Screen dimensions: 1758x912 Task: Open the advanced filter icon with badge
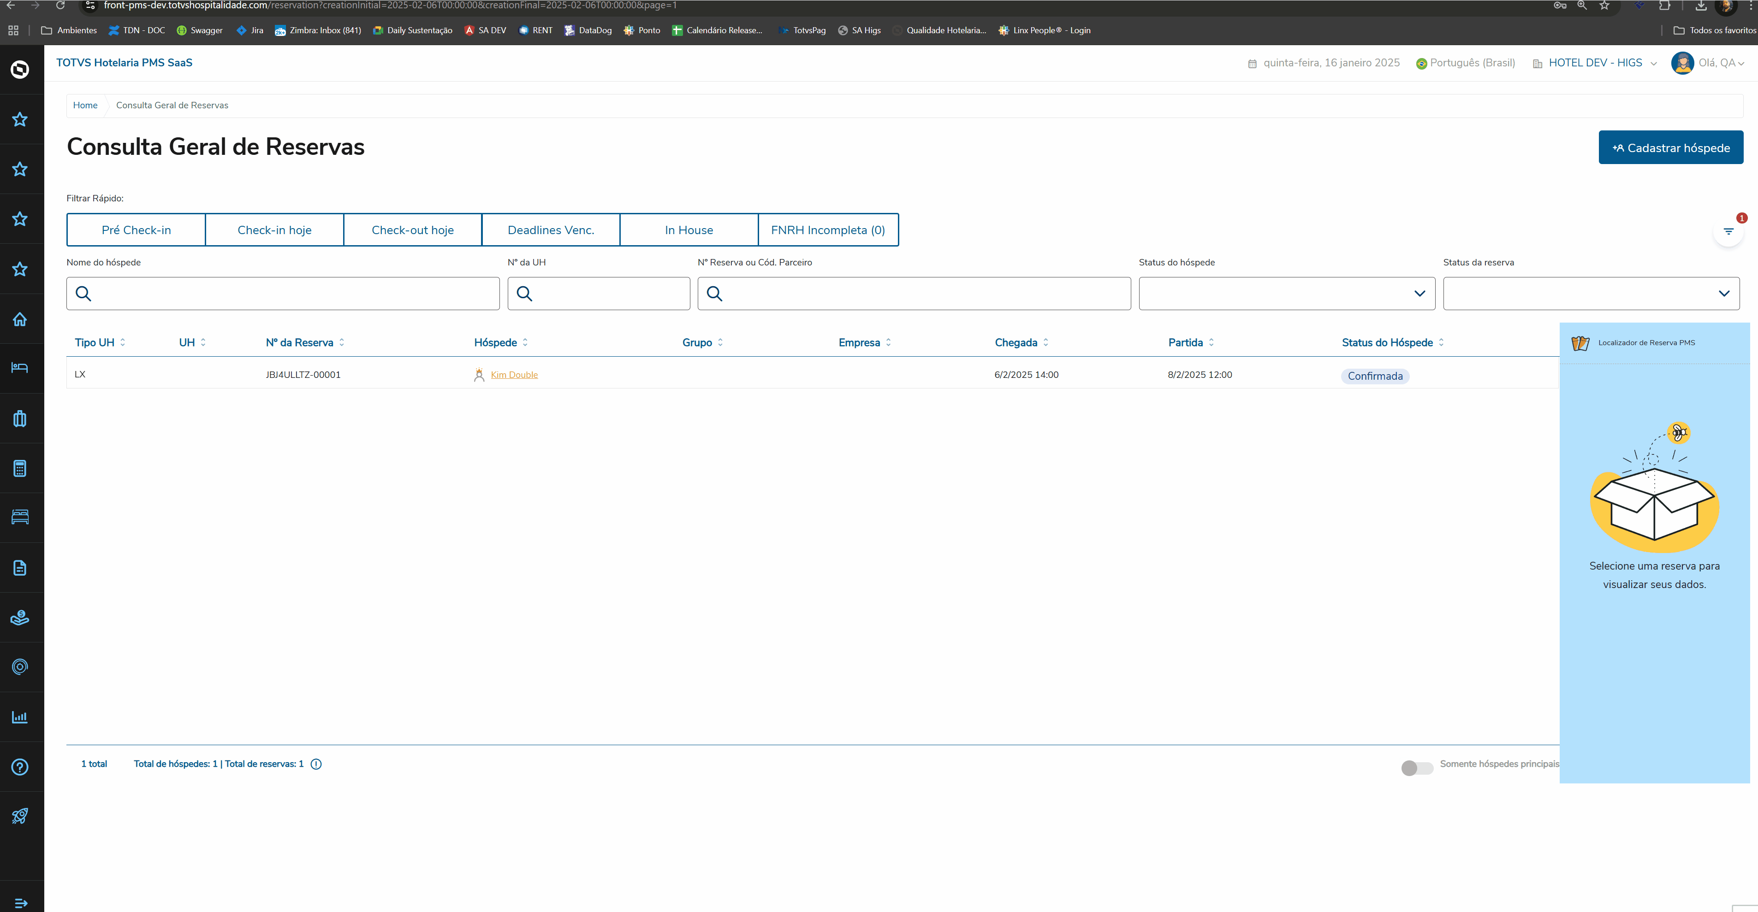click(1728, 232)
